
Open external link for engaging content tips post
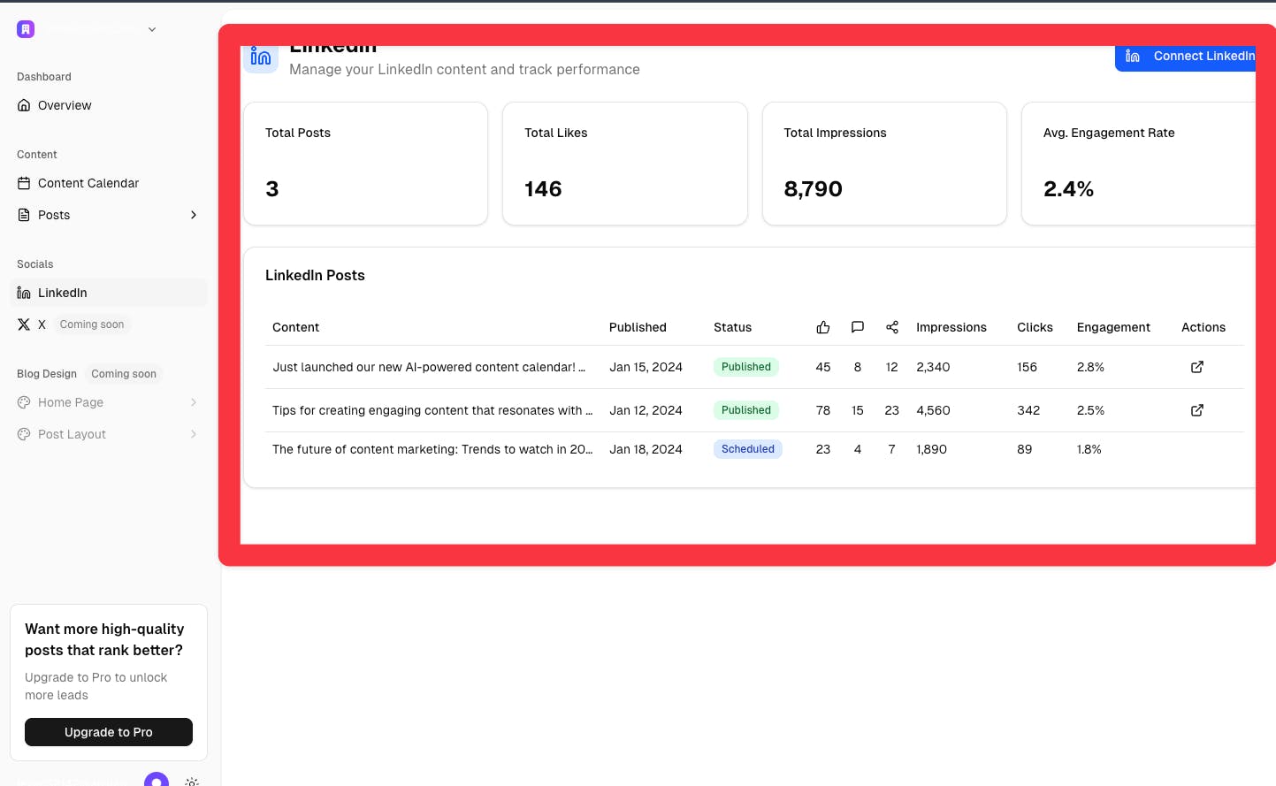tap(1197, 410)
